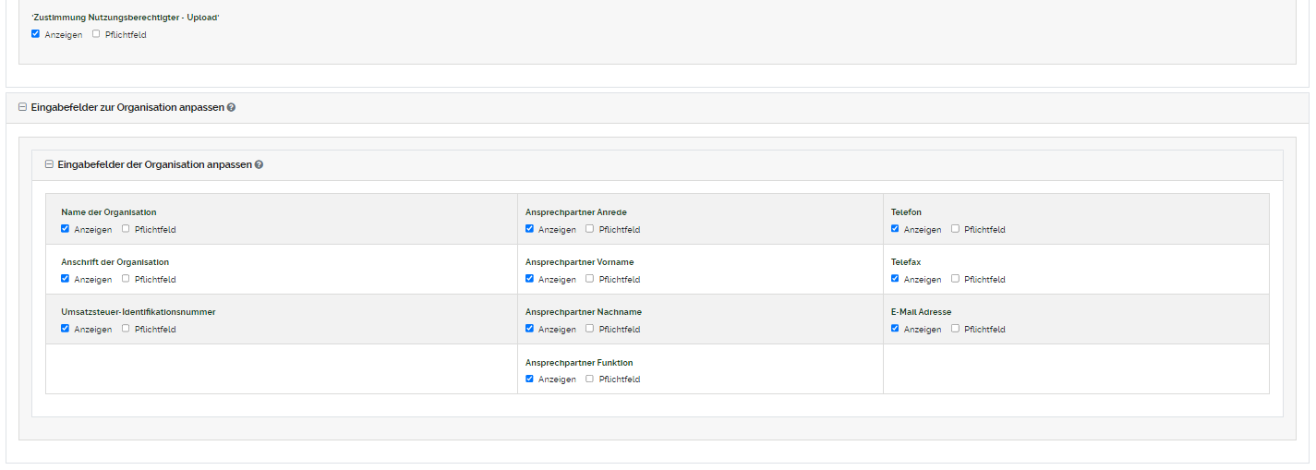Viewport: 1316px width, 470px height.
Task: Uncheck Anzeigen for Name der Organisation
Action: 65,229
